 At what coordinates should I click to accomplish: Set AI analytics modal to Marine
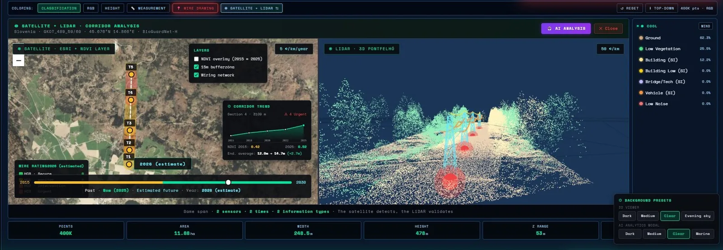[703, 234]
